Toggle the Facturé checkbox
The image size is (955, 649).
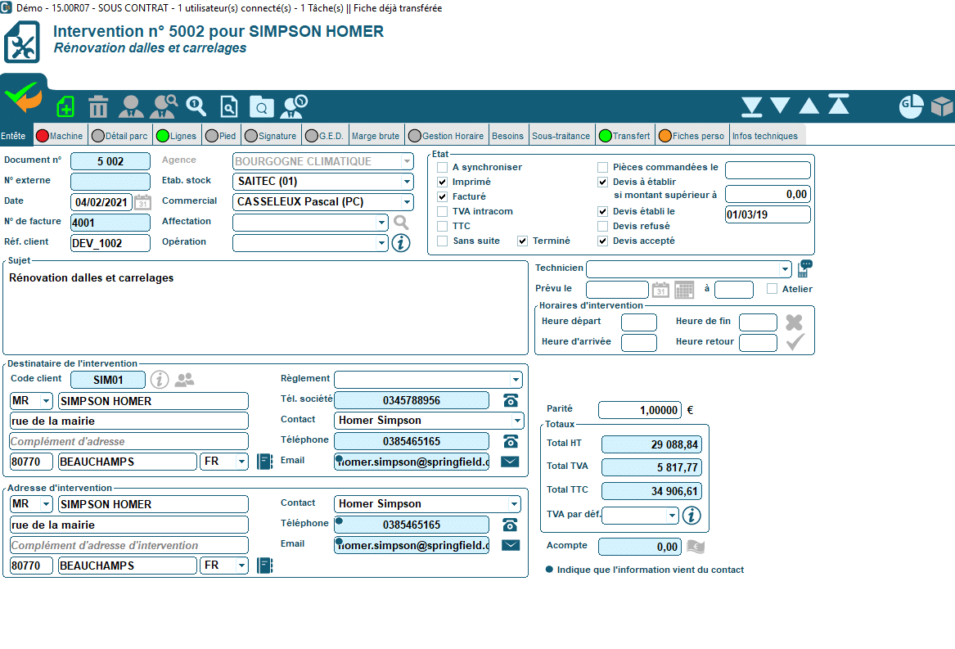(443, 196)
